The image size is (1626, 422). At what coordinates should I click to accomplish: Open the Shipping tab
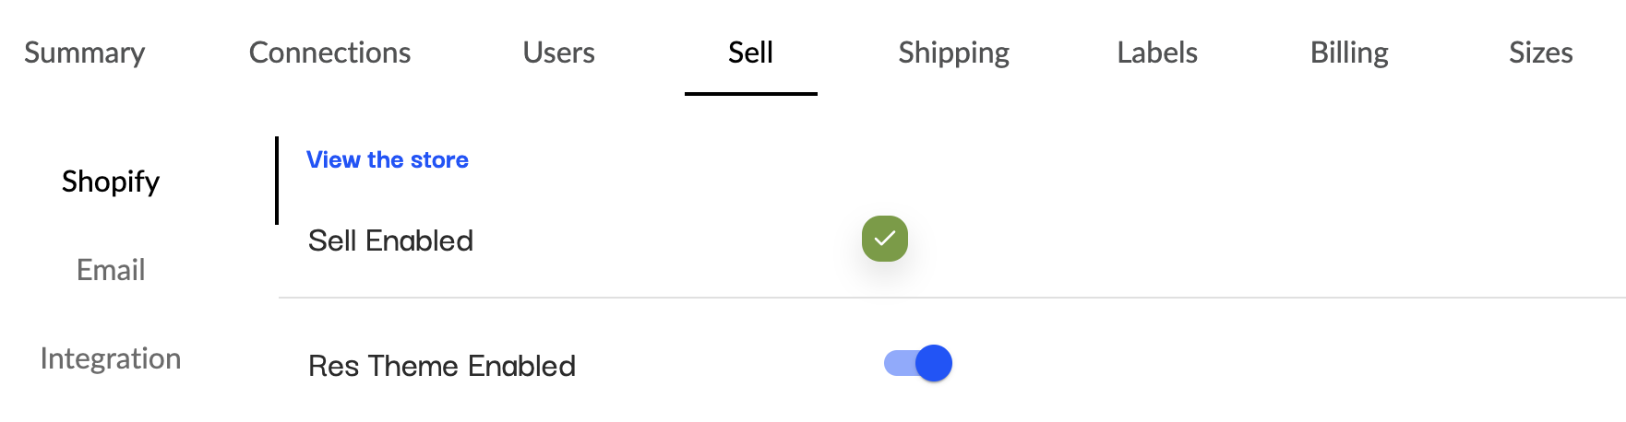[953, 53]
